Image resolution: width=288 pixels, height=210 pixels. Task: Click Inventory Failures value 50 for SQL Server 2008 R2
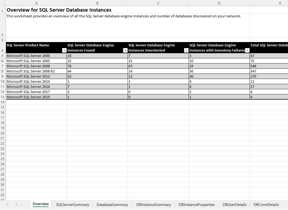coord(219,71)
